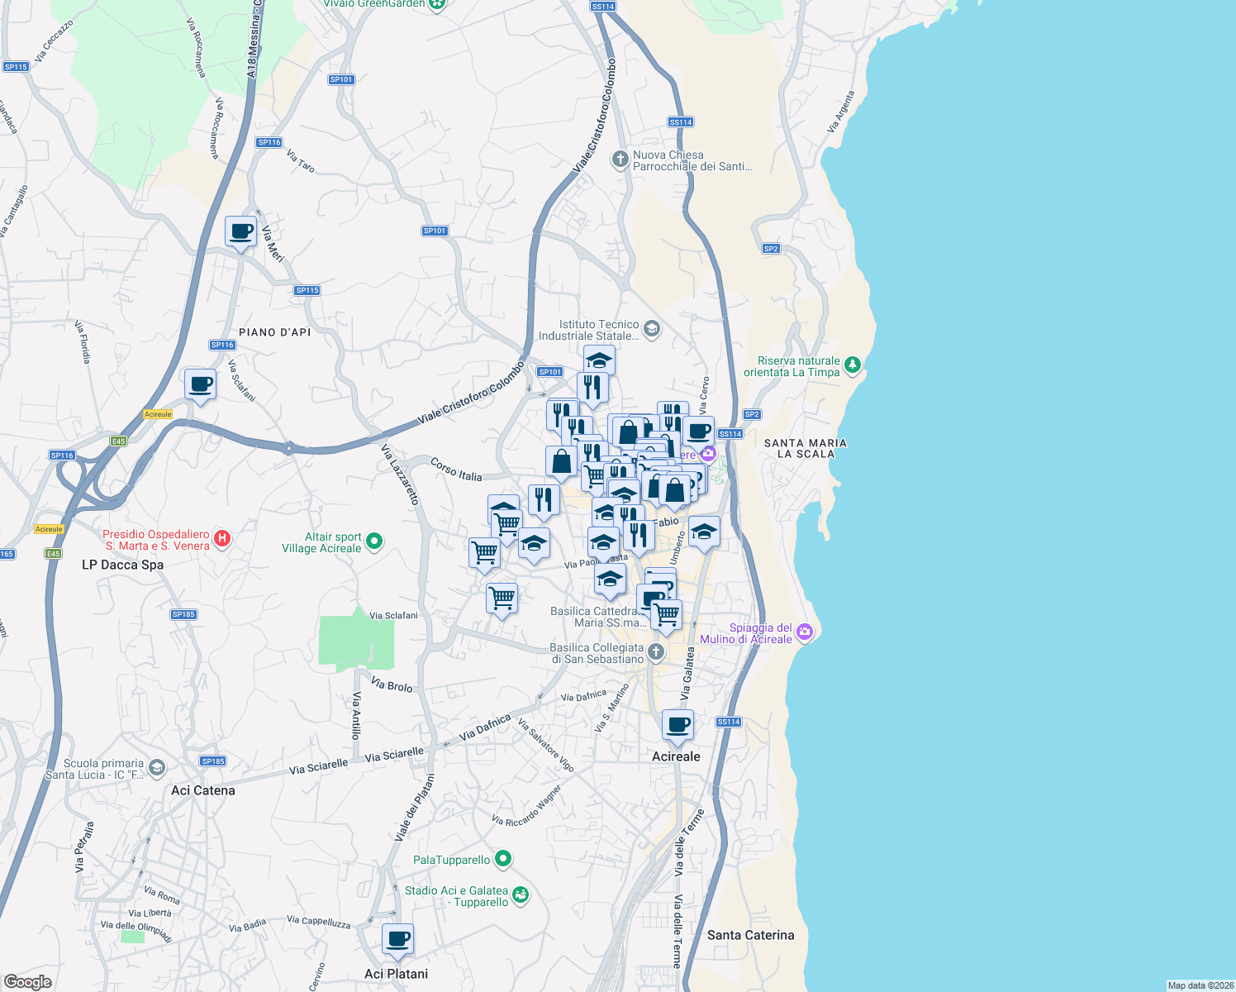Click the Nuova Chiesa Parrocchiale dei Santi label
The height and width of the screenshot is (992, 1236).
(x=692, y=160)
